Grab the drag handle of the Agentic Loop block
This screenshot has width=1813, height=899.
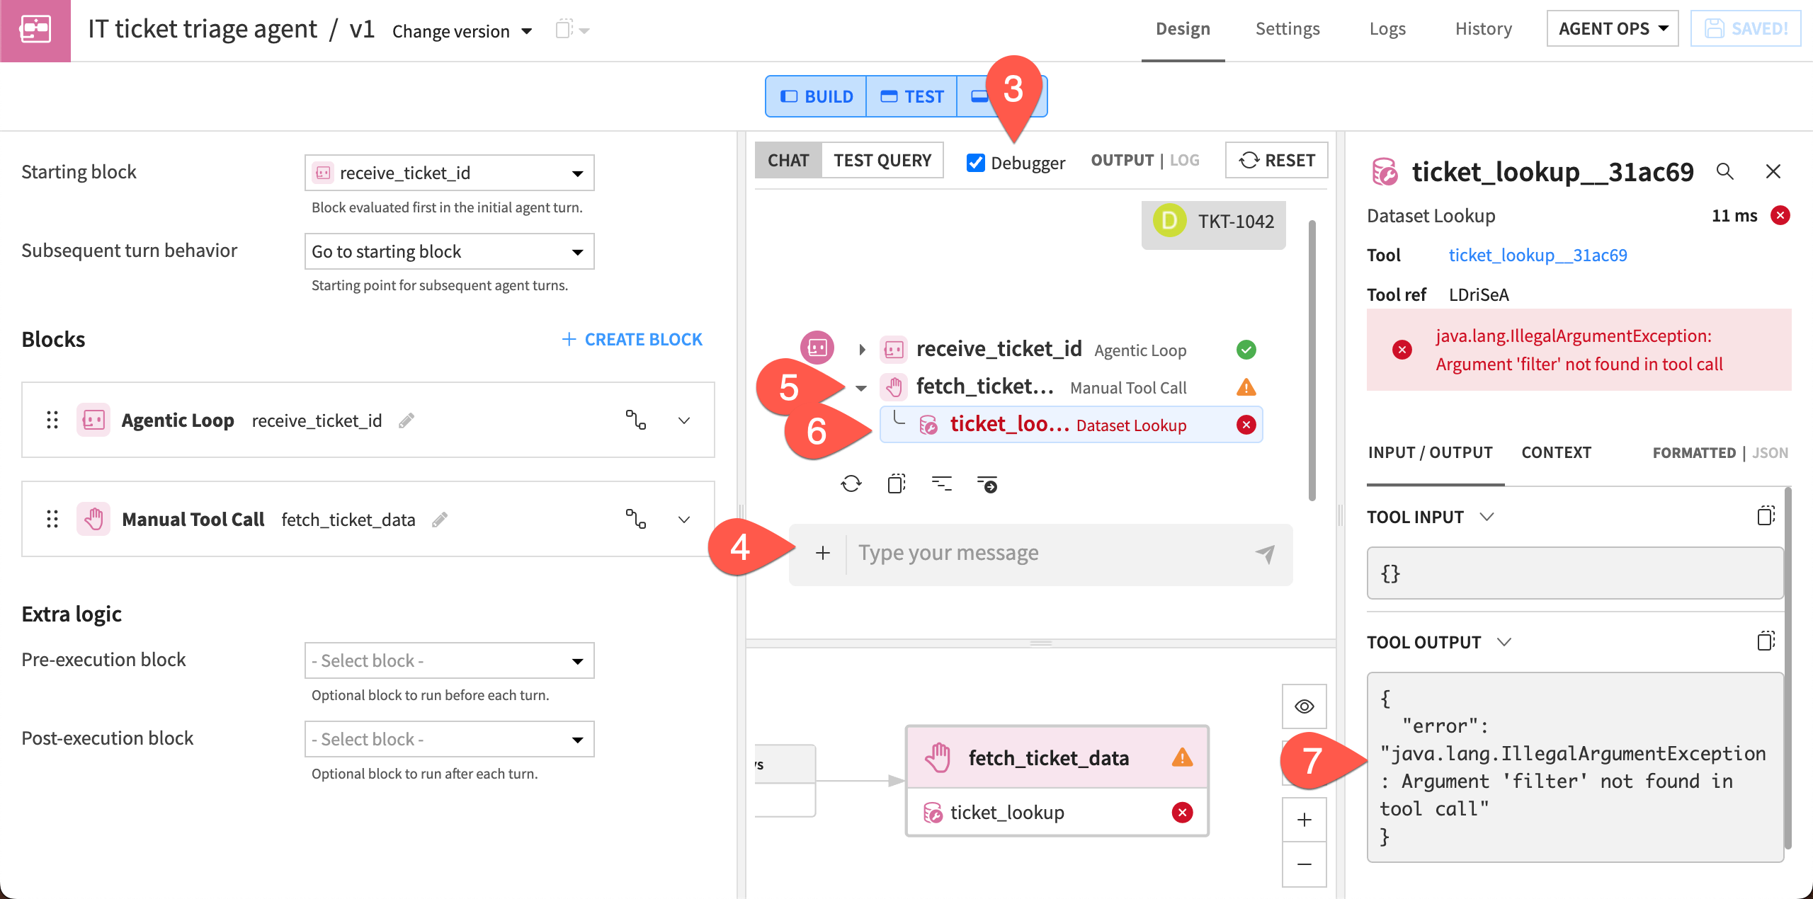52,420
